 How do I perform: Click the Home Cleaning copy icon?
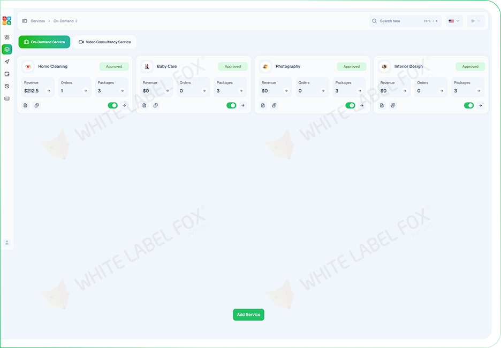(37, 105)
